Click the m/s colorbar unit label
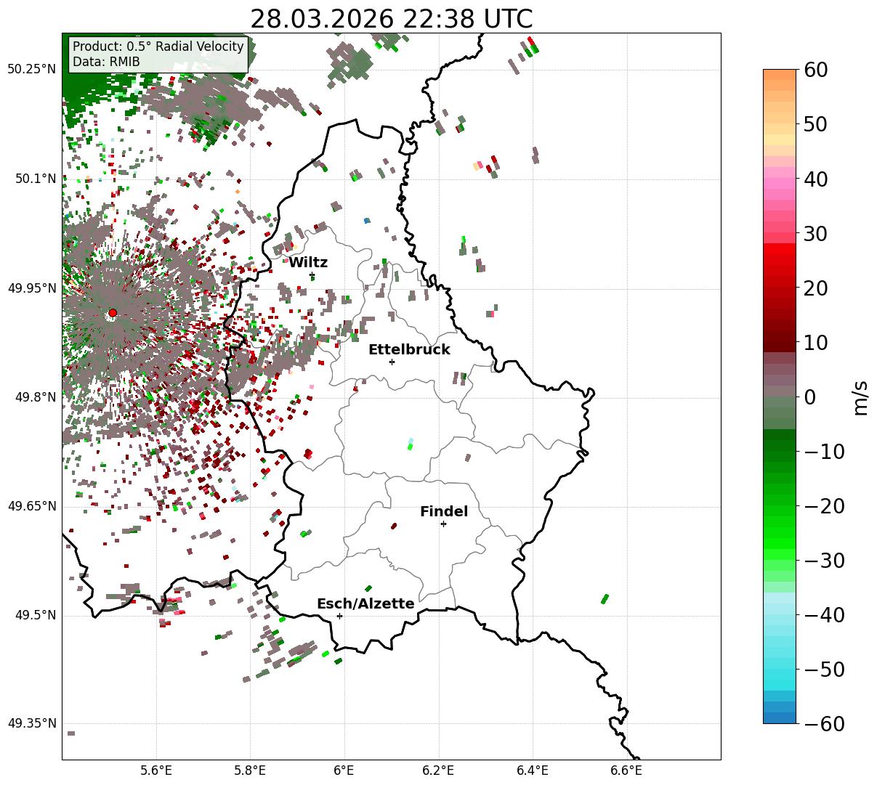 860,396
